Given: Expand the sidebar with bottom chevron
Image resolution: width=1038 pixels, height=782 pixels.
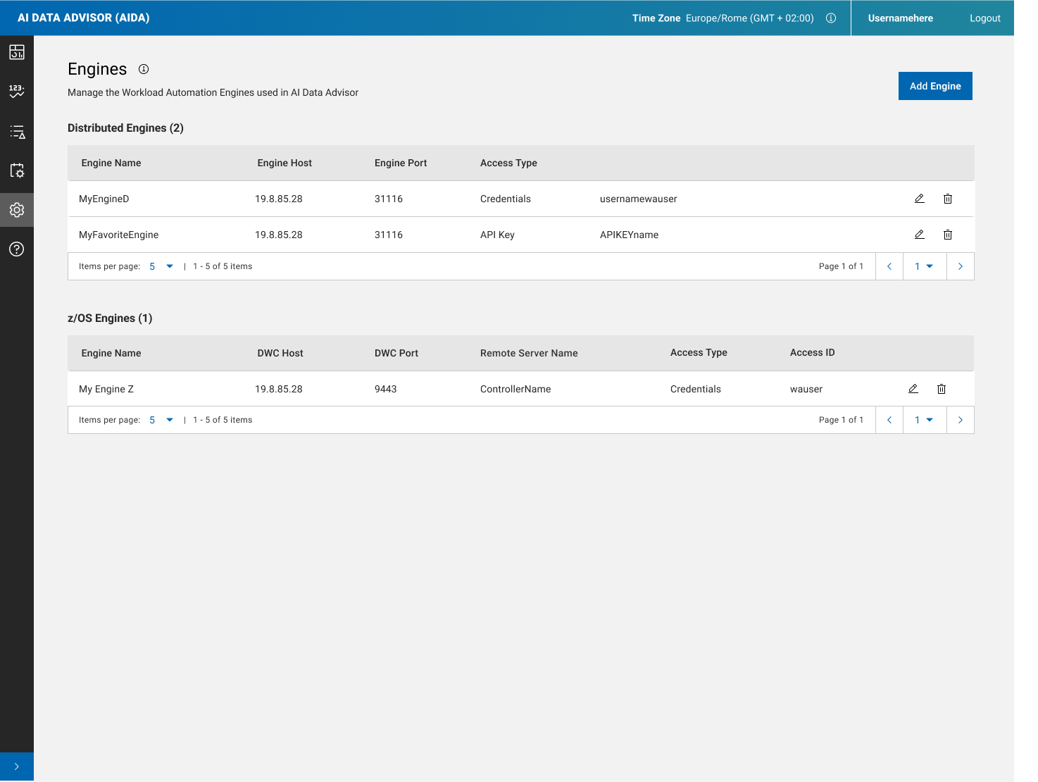Looking at the screenshot, I should pos(17,767).
